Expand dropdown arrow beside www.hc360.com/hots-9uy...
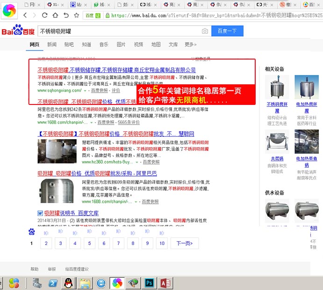This screenshot has width=323, height=290. [x=136, y=163]
